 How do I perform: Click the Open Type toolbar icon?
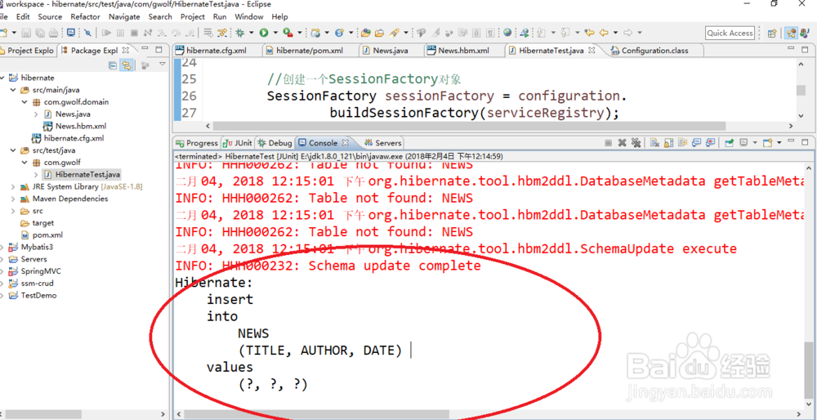click(365, 33)
